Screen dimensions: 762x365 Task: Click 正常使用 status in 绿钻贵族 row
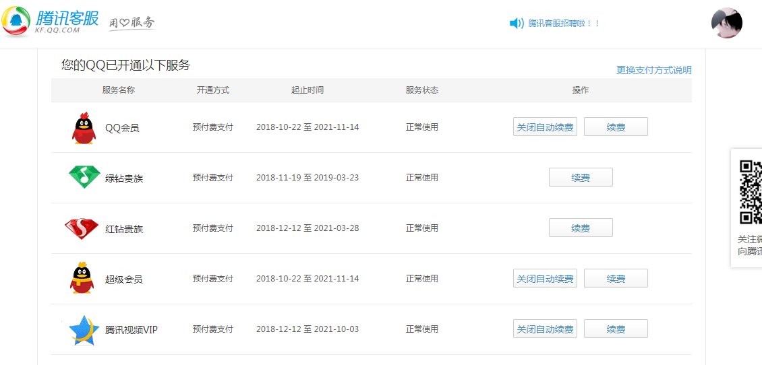tap(422, 178)
